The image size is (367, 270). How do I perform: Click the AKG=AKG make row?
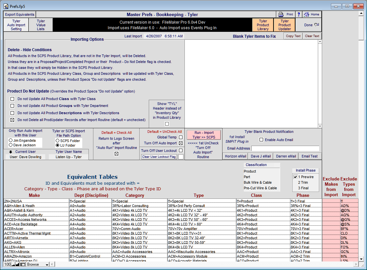36,242
